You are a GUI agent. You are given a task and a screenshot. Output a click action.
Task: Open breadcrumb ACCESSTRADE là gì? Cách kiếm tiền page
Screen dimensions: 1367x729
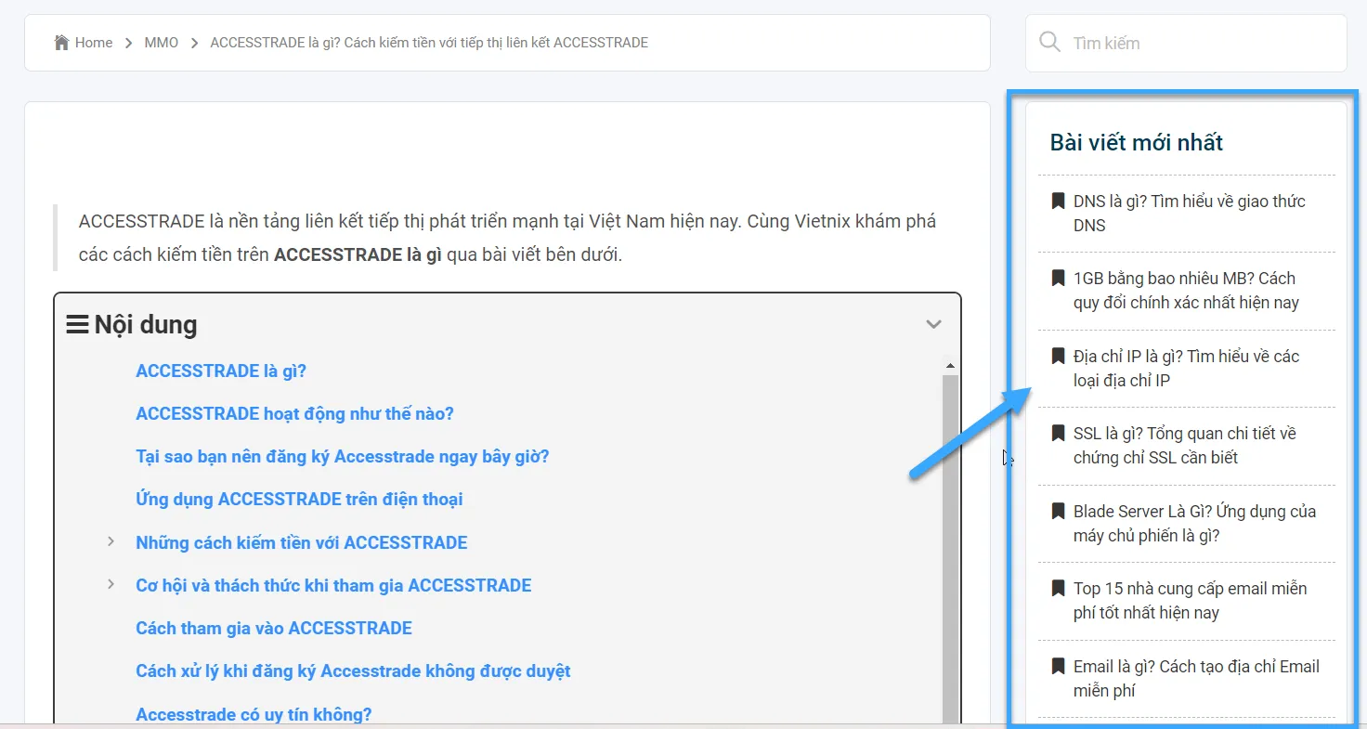[x=429, y=43]
